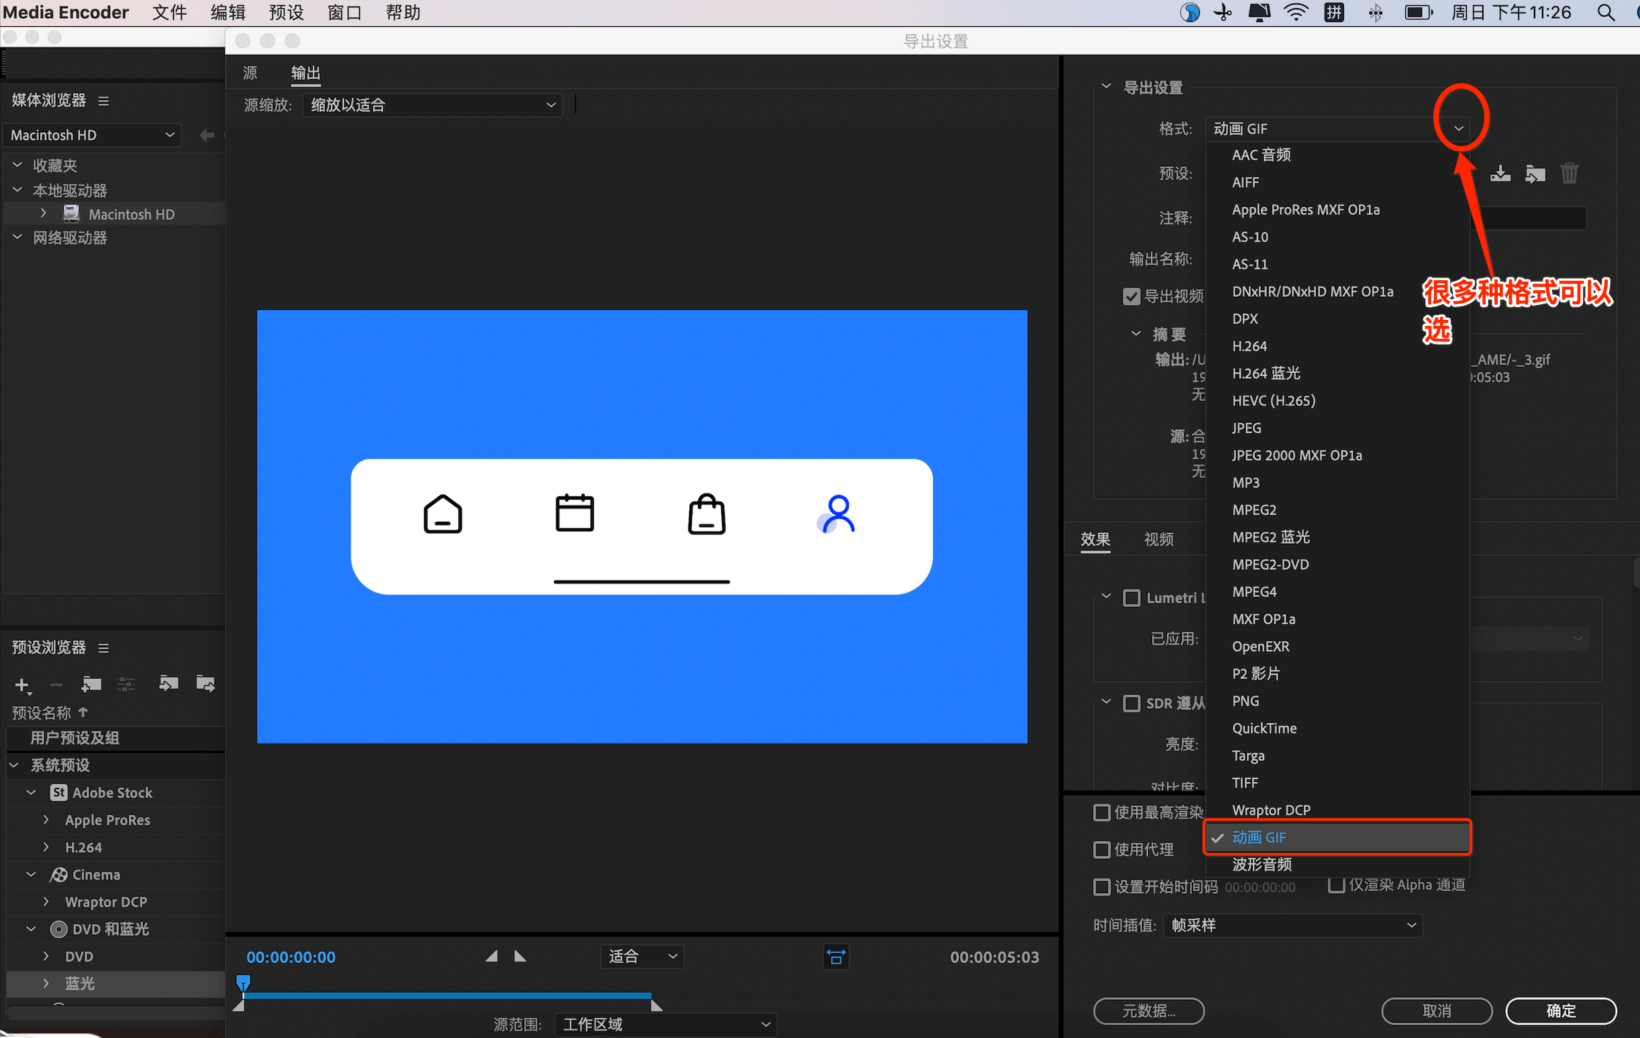Switch to the 源 tab

point(250,73)
